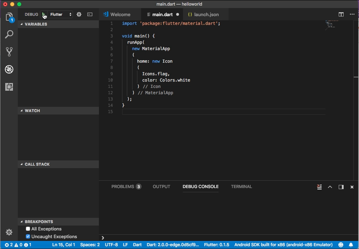This screenshot has height=249, width=359.
Task: Select Android SDK emulator device in status bar
Action: coord(283,245)
